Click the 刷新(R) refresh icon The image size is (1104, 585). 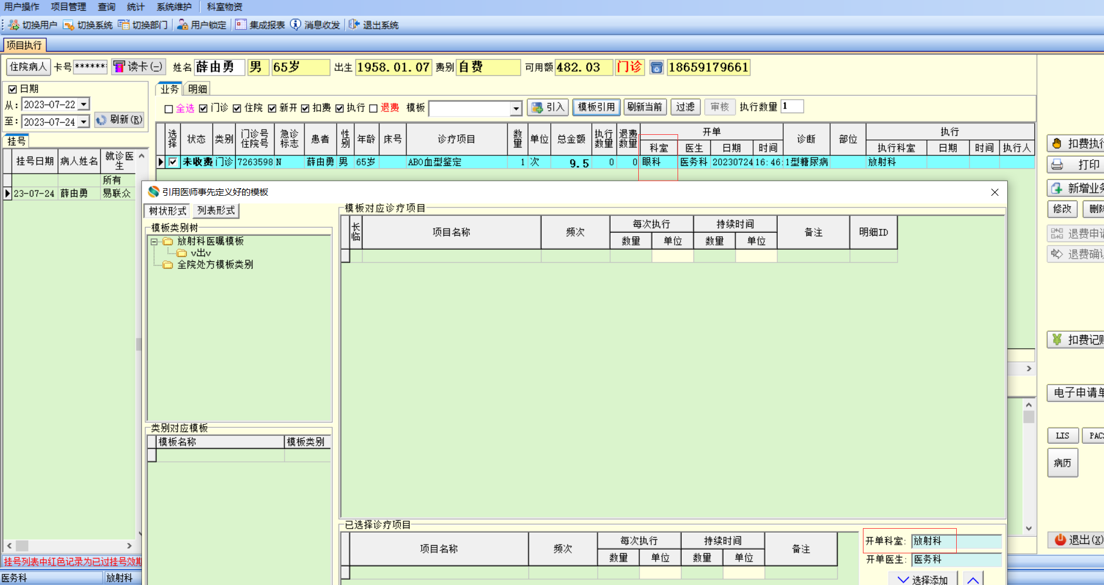tap(101, 120)
